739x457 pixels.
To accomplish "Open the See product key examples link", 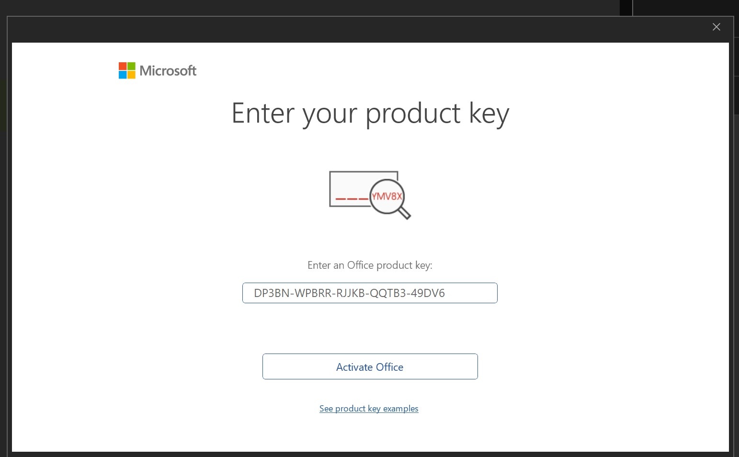I will coord(369,409).
